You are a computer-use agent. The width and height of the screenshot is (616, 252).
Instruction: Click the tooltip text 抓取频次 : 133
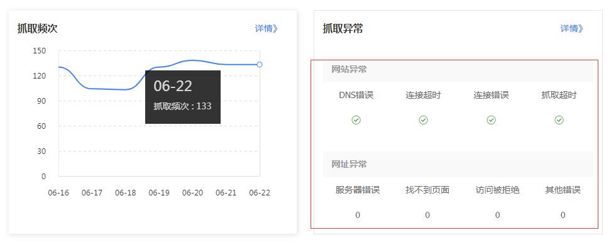tap(182, 106)
